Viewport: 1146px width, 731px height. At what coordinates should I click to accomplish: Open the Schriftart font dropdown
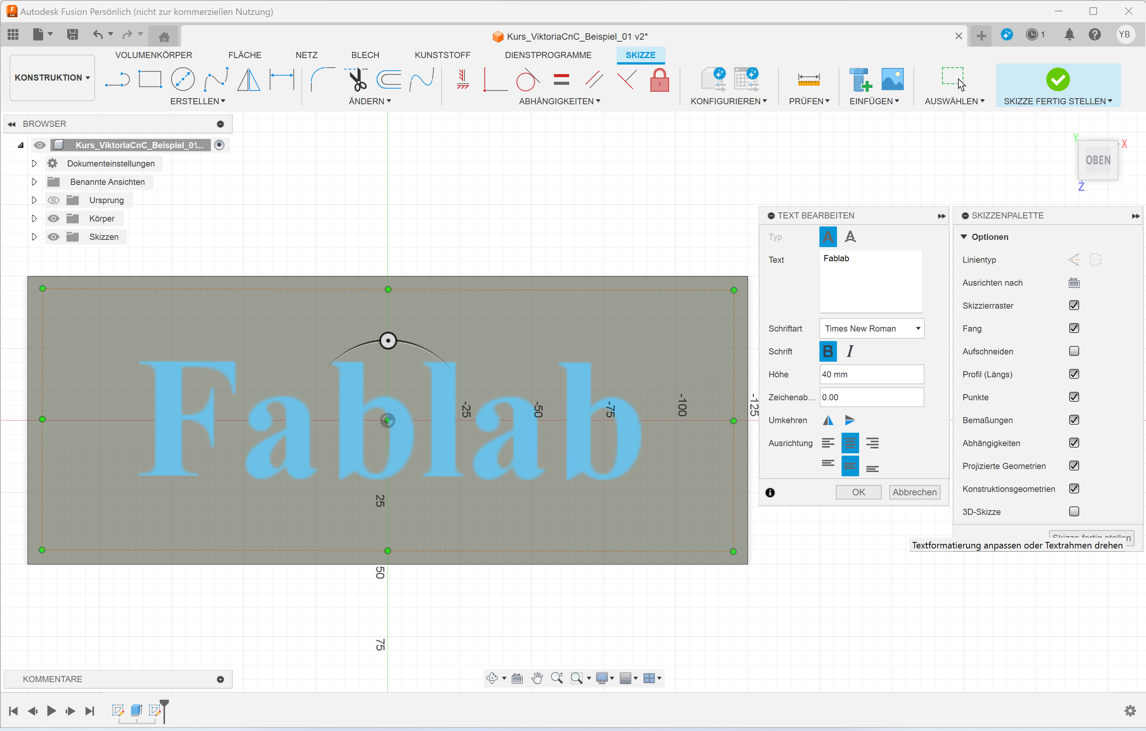[871, 328]
